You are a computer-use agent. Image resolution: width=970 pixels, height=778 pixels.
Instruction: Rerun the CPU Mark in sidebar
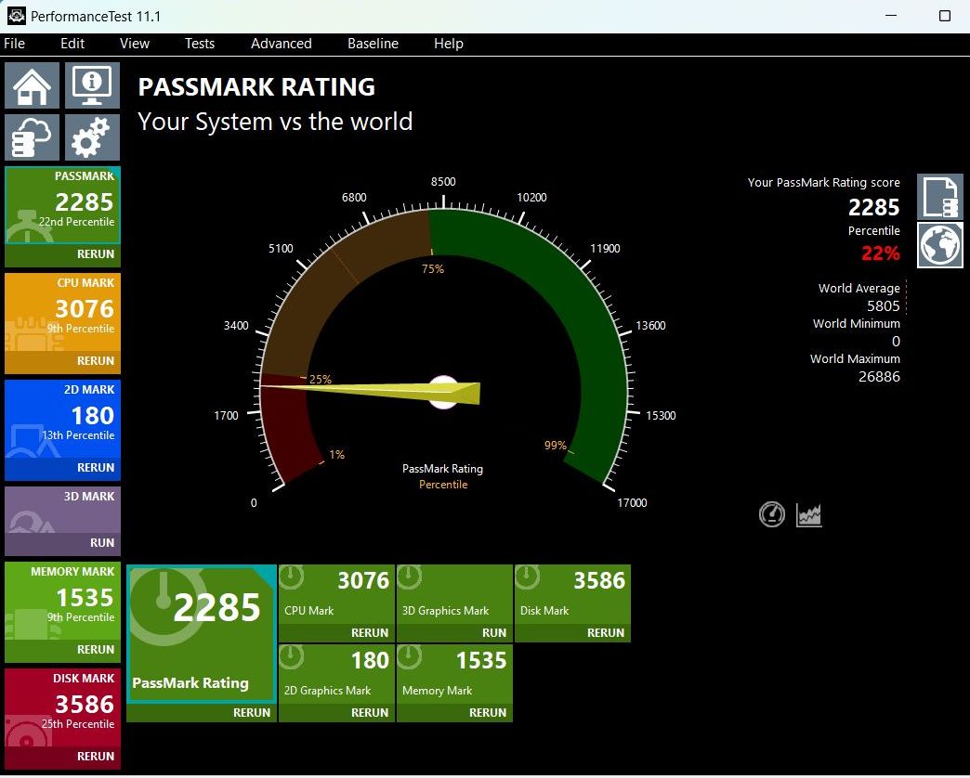coord(96,361)
